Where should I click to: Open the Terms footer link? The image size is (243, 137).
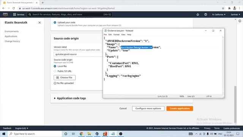[x=217, y=128]
